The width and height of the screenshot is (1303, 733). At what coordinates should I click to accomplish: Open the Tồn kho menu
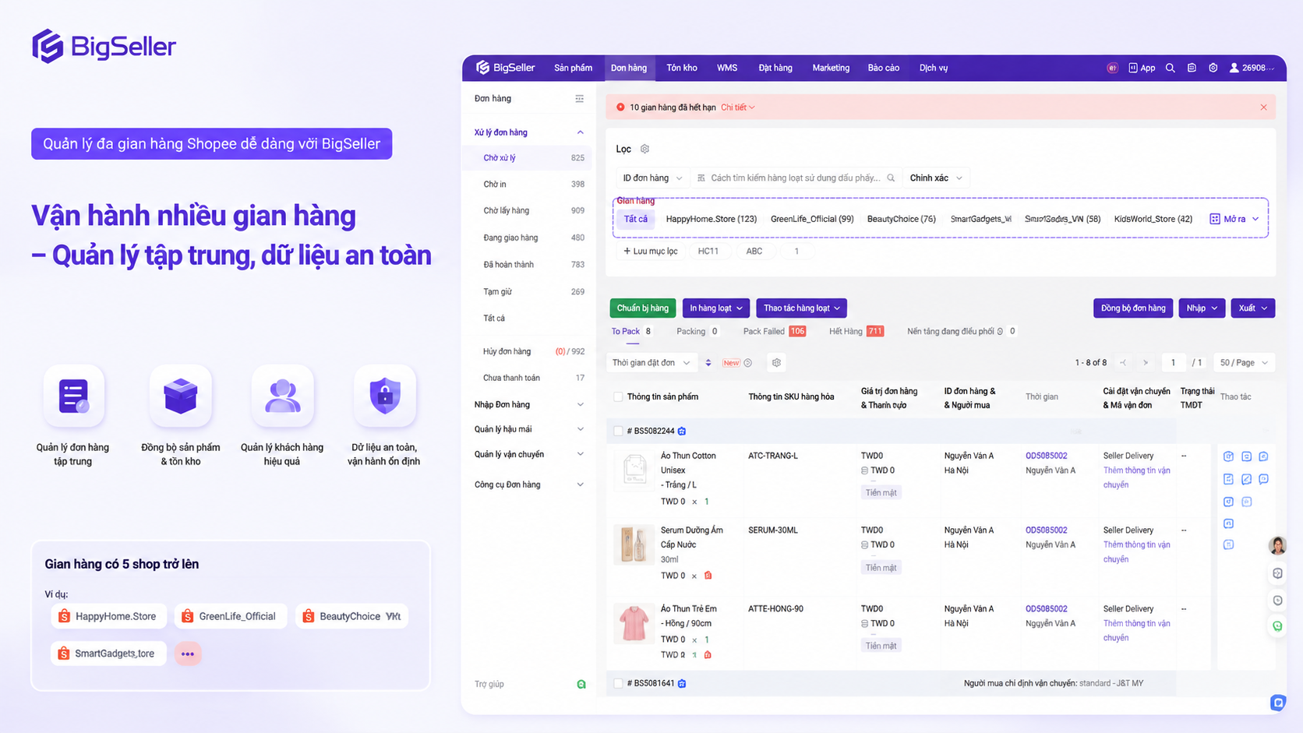682,68
